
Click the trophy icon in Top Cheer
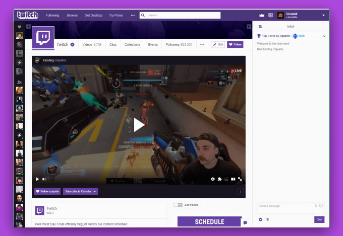pos(259,36)
